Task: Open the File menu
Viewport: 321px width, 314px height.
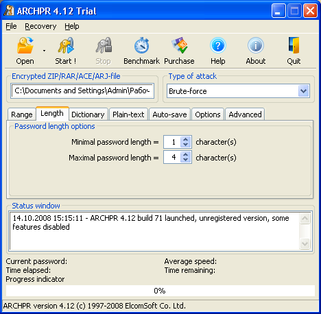Action: click(x=11, y=26)
